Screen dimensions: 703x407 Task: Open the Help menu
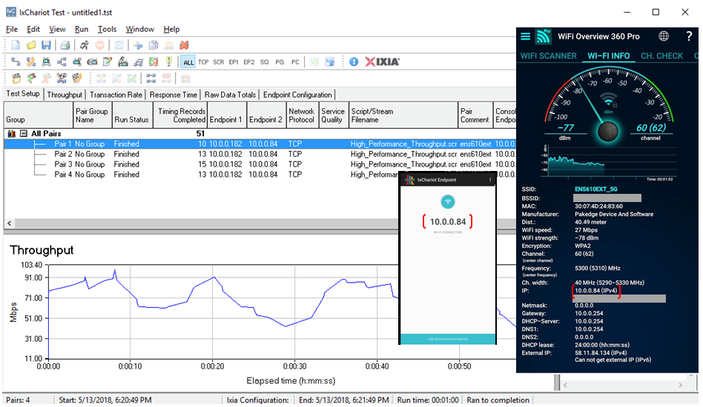click(x=171, y=29)
